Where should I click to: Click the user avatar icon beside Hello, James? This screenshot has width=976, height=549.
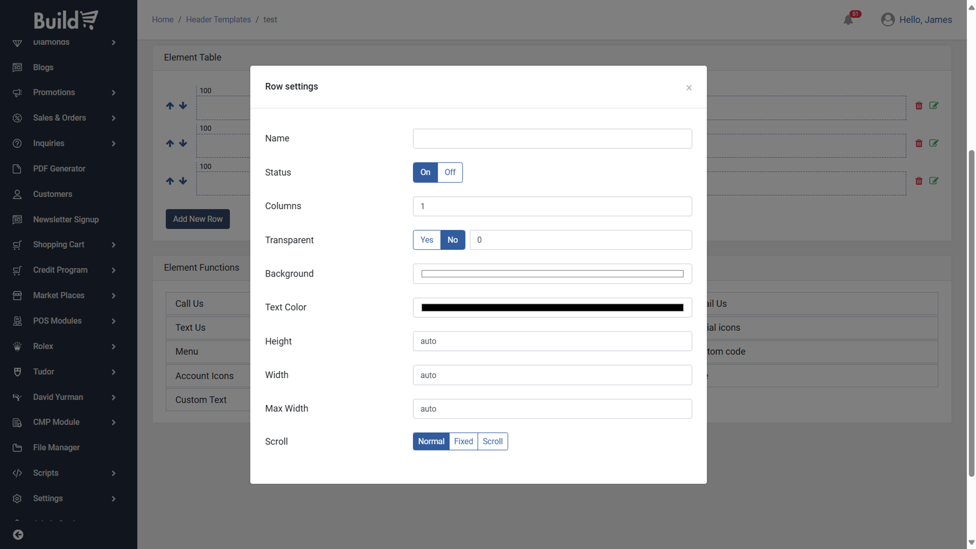pyautogui.click(x=888, y=20)
